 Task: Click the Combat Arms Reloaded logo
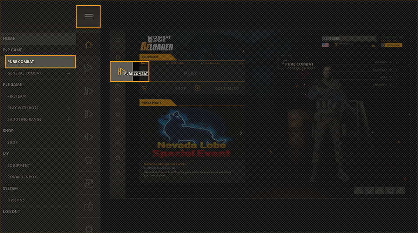coord(157,43)
